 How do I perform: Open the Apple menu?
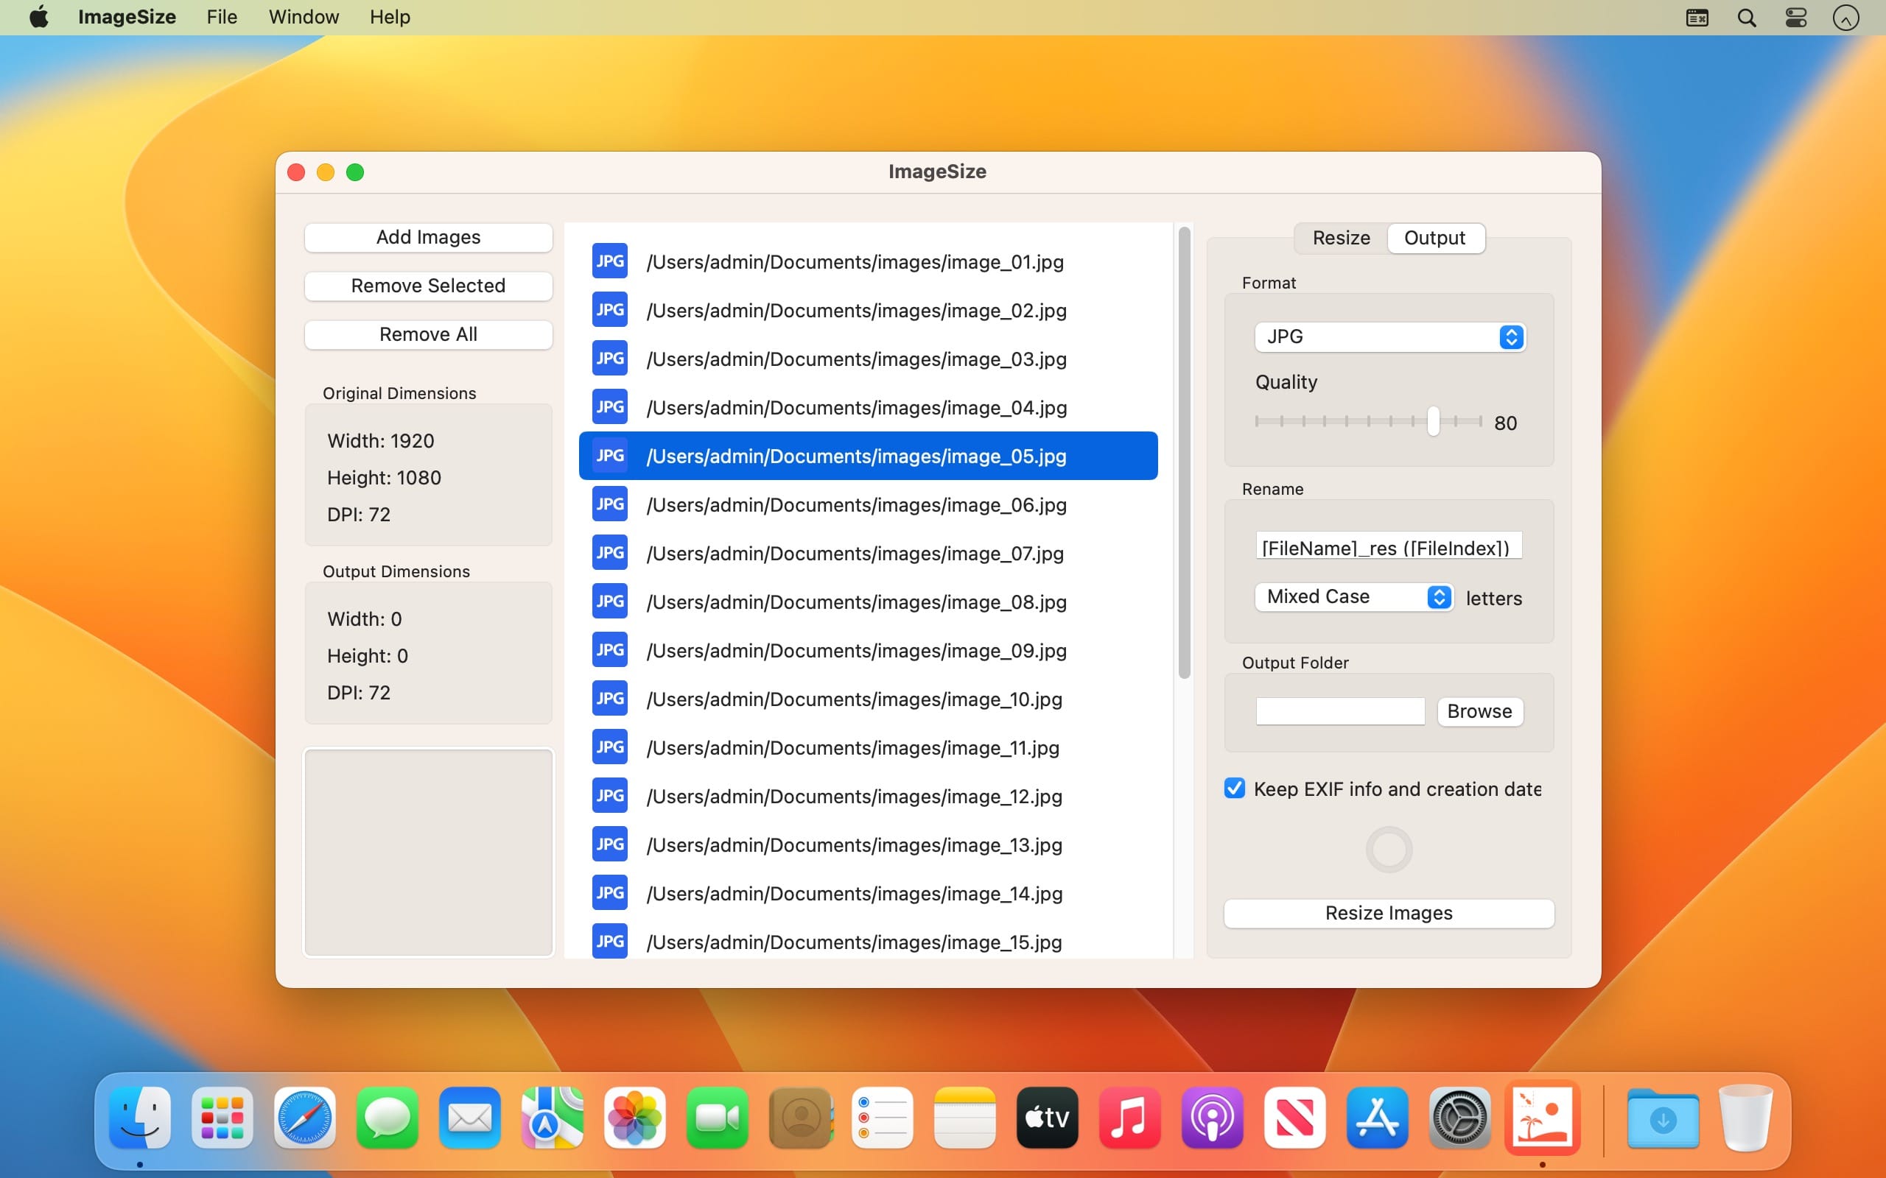(39, 17)
